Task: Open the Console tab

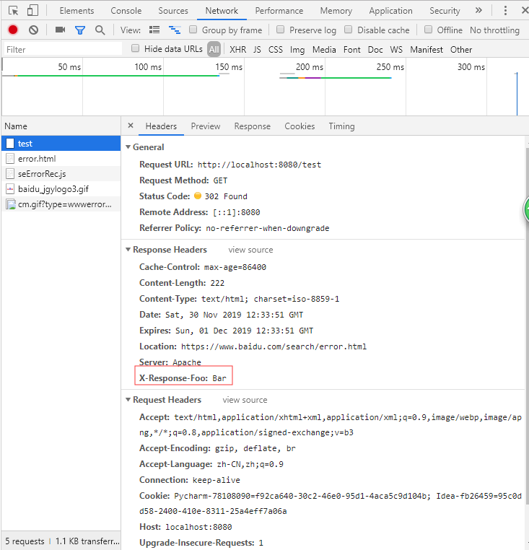Action: coord(126,11)
